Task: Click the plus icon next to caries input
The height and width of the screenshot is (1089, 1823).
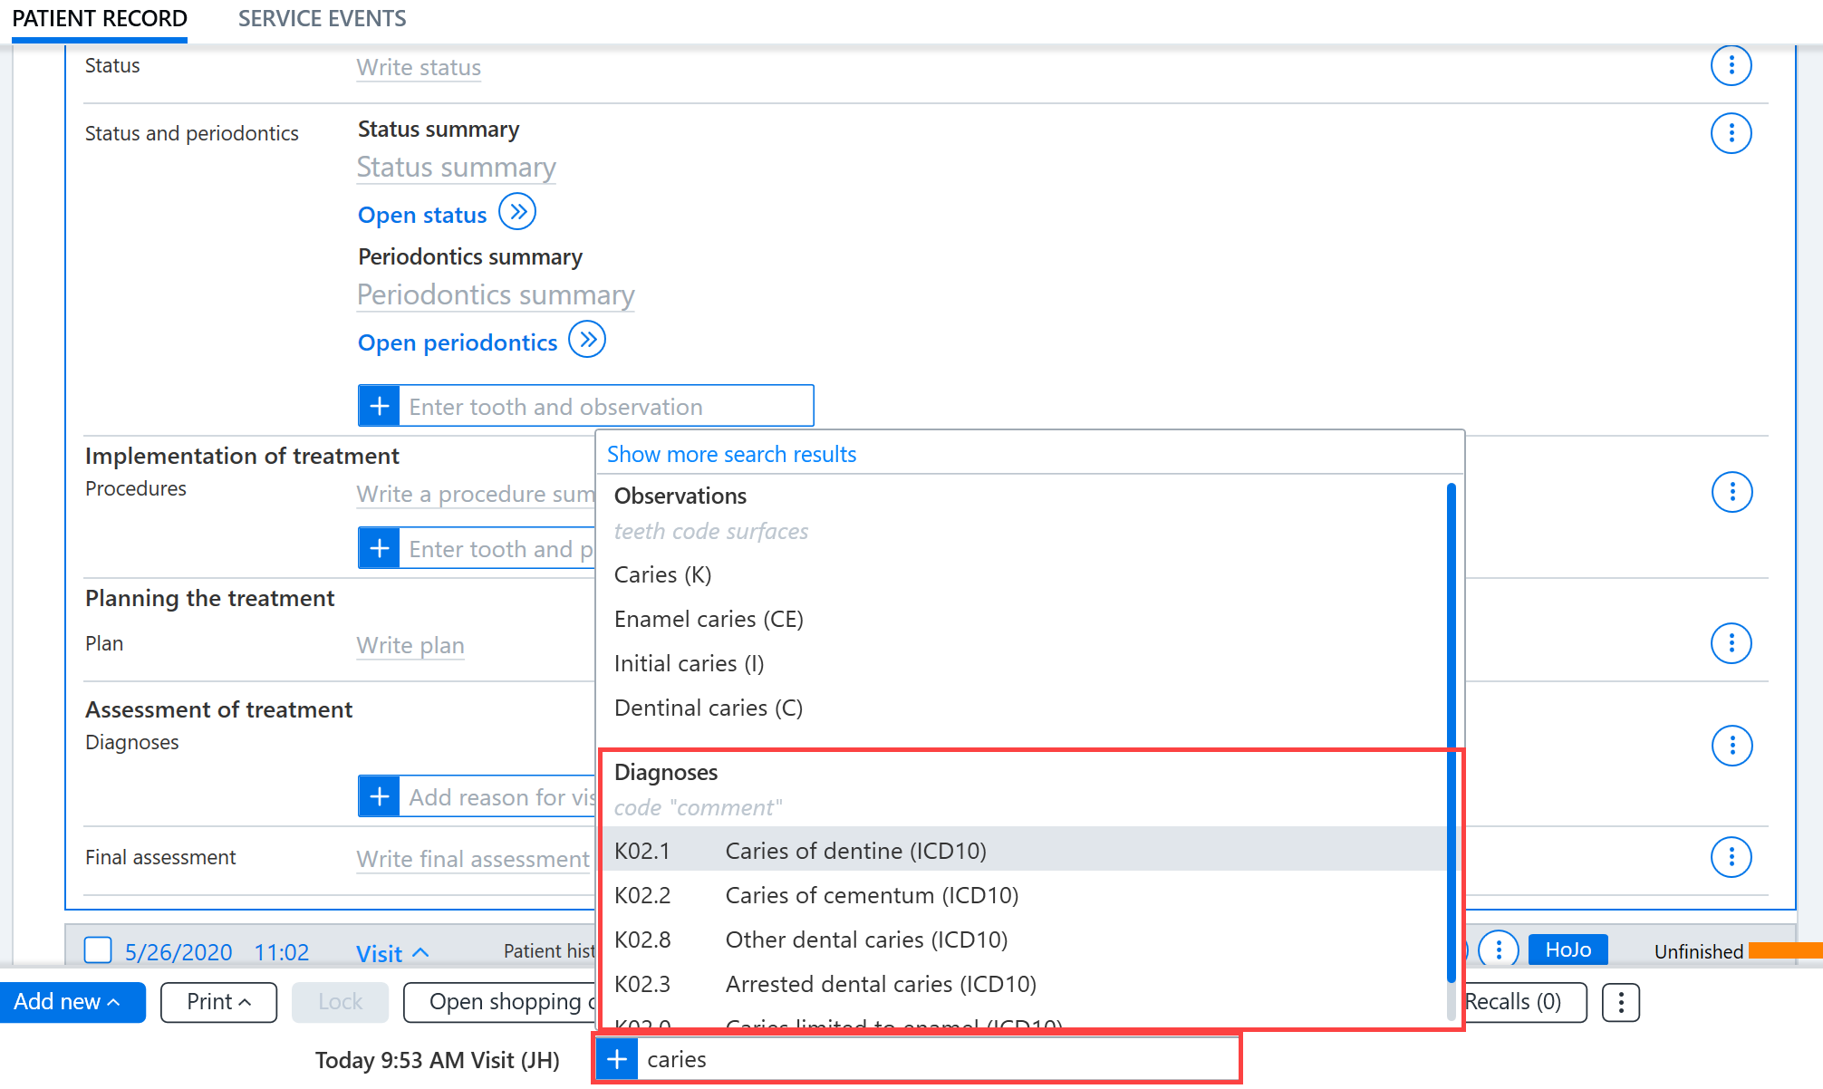Action: click(x=617, y=1058)
